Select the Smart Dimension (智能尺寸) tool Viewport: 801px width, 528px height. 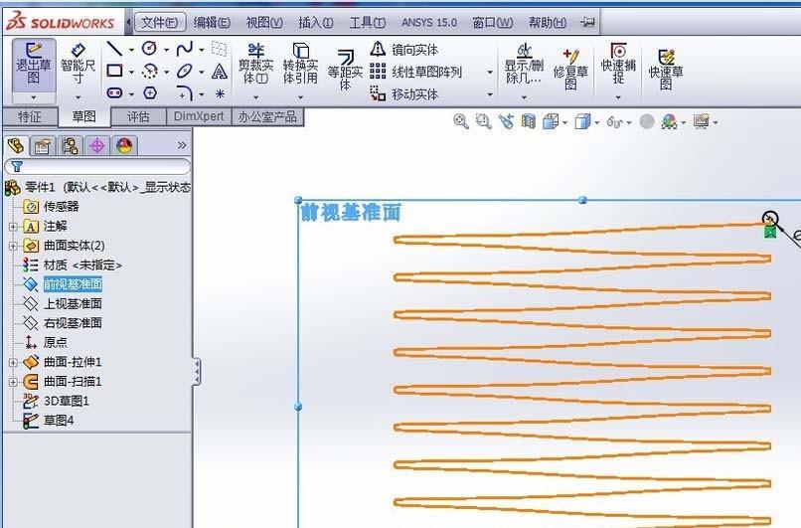point(78,64)
